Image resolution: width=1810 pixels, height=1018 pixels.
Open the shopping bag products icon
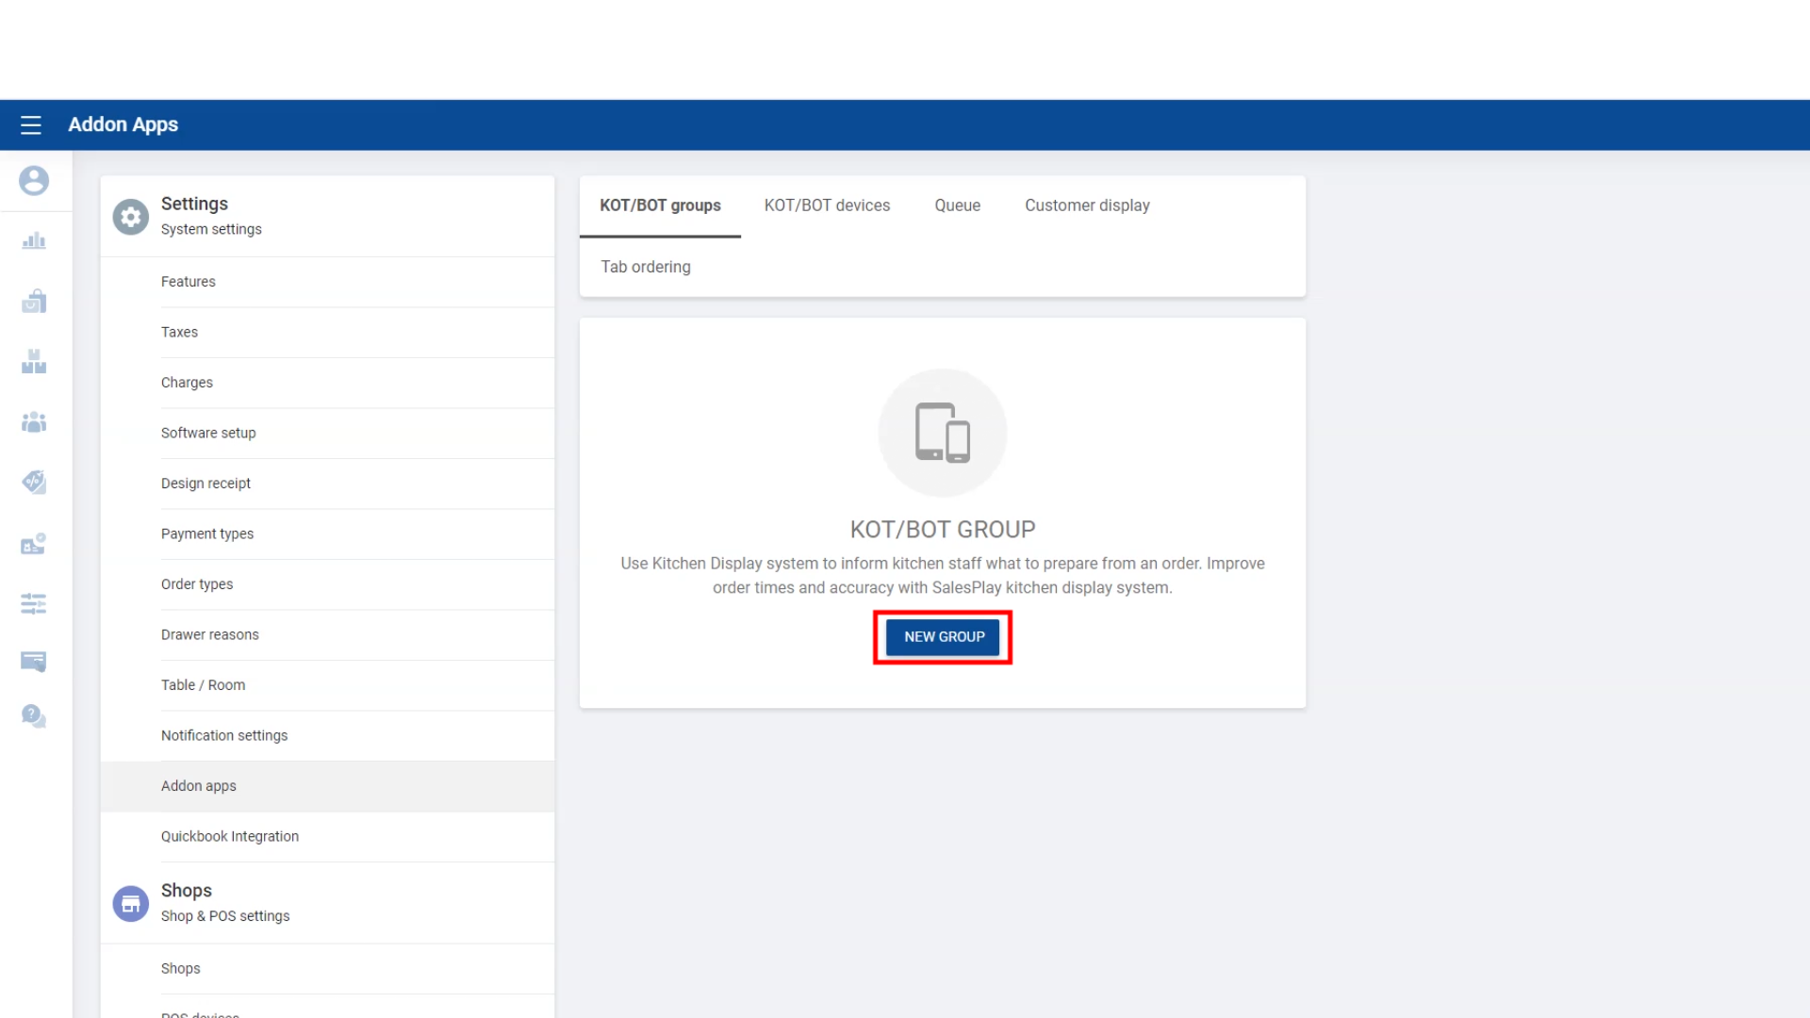point(34,302)
